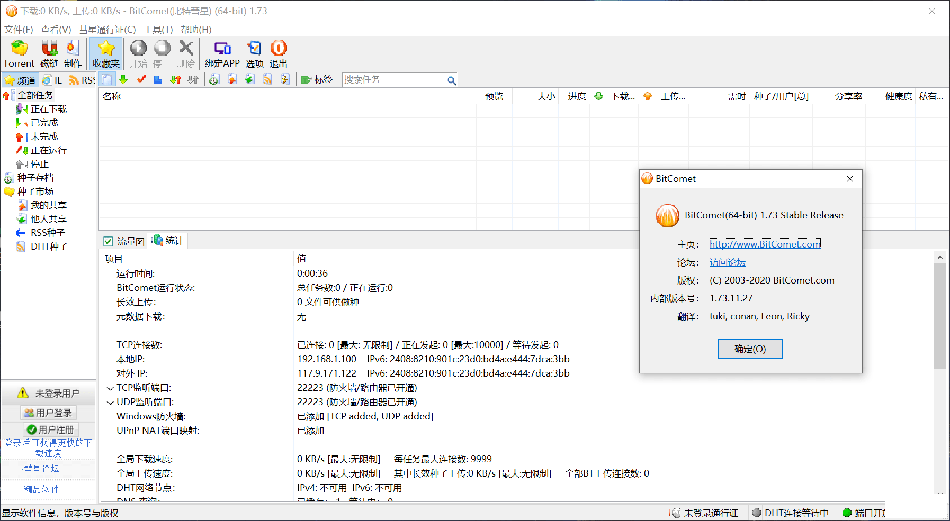Click the 开始 start task button
The width and height of the screenshot is (950, 521).
point(138,54)
